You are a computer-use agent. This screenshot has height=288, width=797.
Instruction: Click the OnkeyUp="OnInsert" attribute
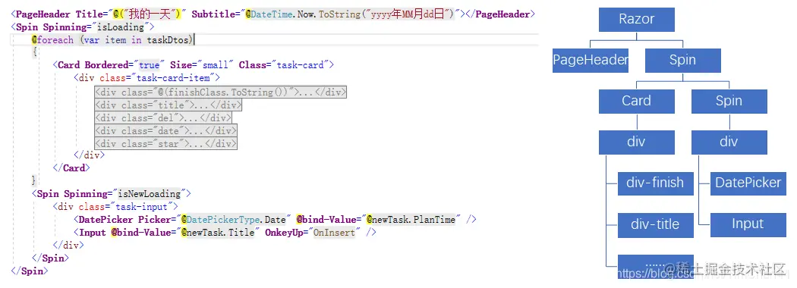pyautogui.click(x=313, y=233)
